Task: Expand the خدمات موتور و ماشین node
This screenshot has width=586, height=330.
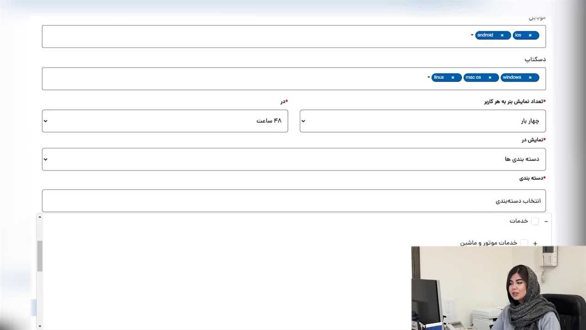Action: [x=535, y=243]
